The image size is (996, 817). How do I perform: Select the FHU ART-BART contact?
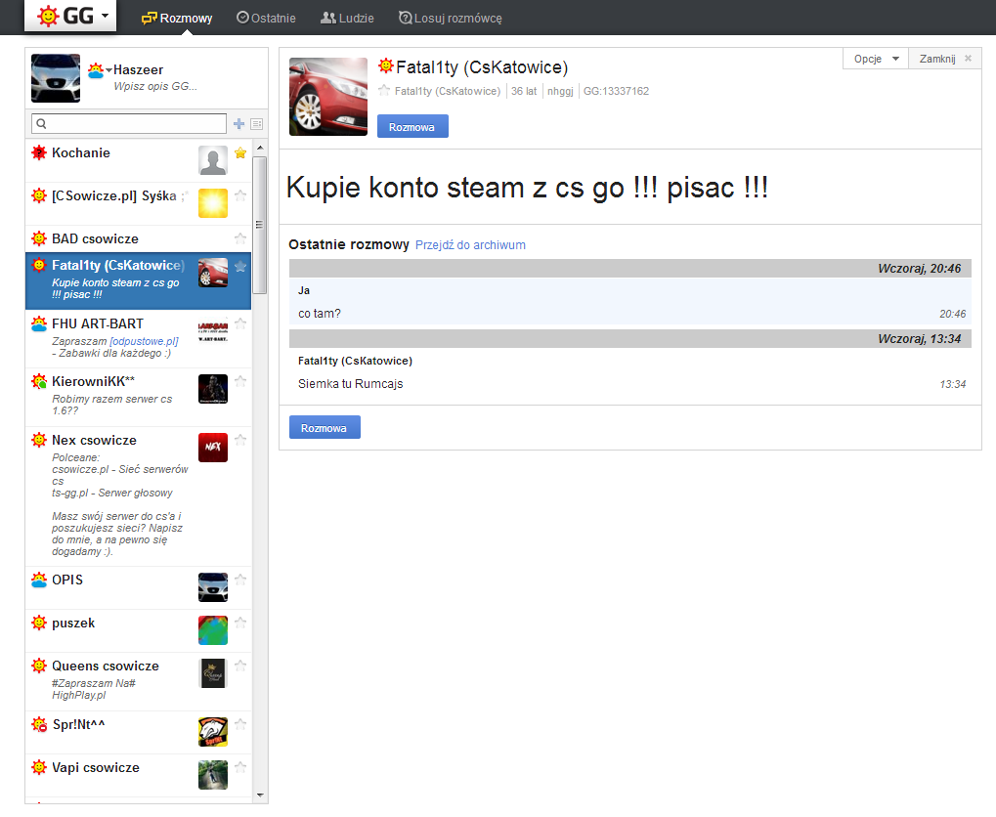[139, 338]
